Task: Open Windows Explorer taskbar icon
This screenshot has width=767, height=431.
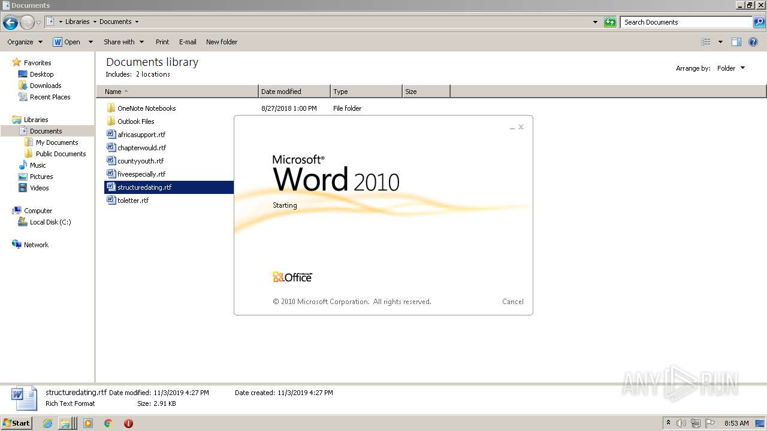Action: (x=65, y=423)
